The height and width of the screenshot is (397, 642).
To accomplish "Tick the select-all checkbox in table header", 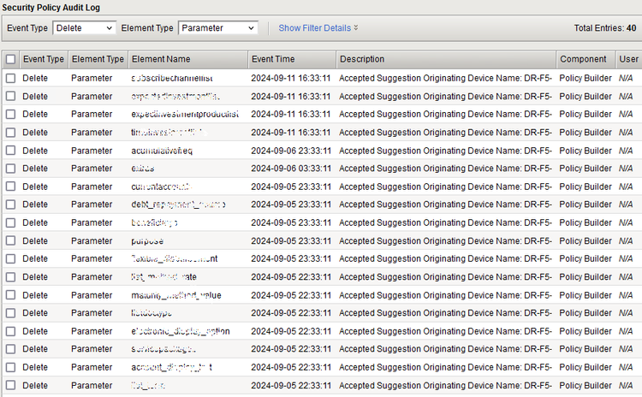I will pyautogui.click(x=10, y=59).
